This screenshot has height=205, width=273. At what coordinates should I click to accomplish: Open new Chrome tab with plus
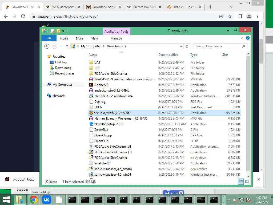tap(210, 7)
